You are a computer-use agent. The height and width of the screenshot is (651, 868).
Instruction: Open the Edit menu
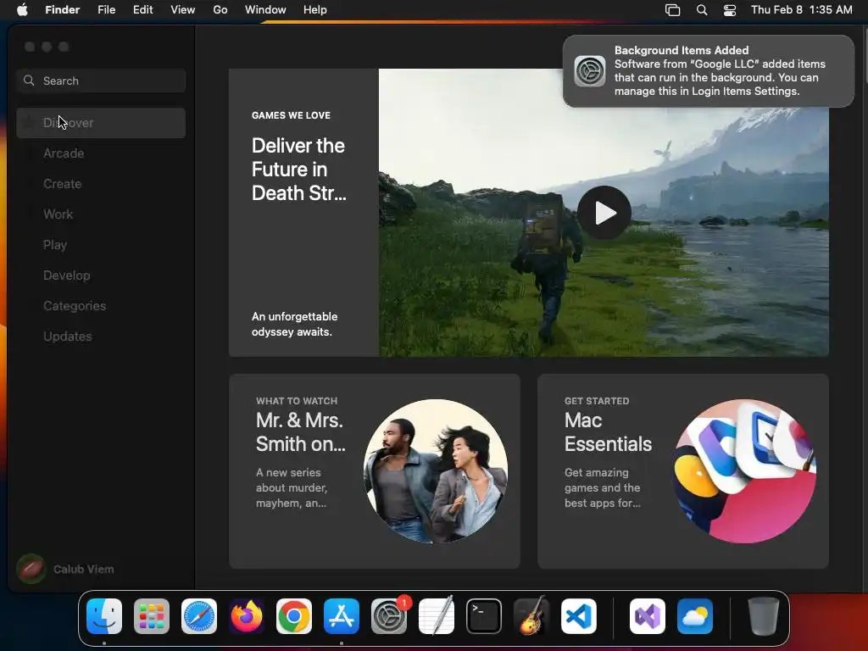(142, 9)
